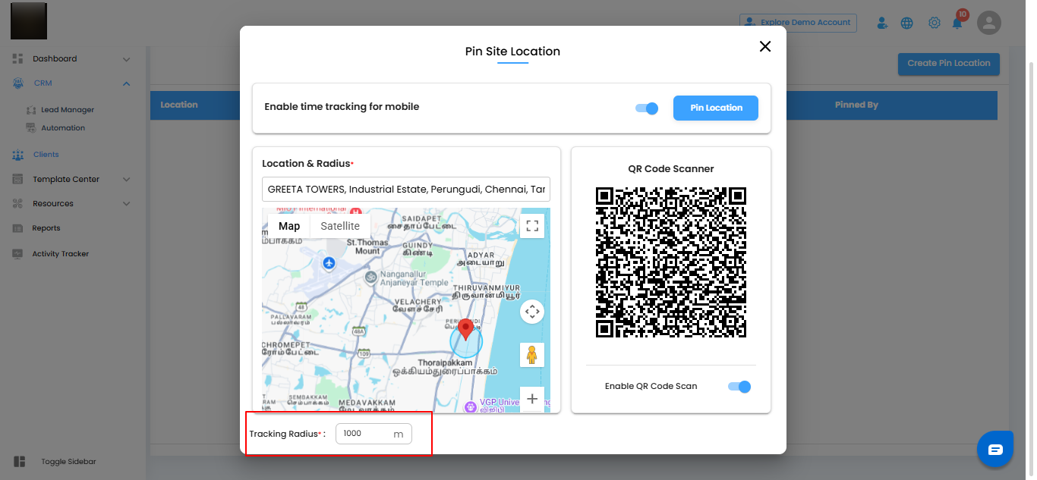Viewport: 1037px width, 480px height.
Task: Click the Pin Location button
Action: 716,108
